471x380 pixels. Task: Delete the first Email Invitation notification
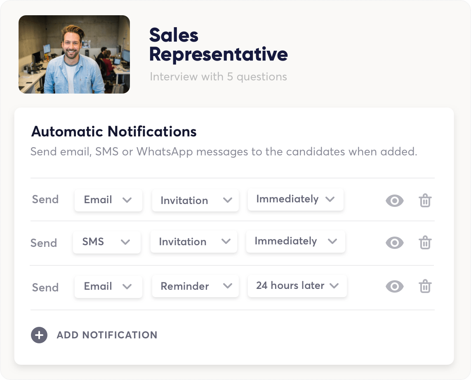[425, 200]
